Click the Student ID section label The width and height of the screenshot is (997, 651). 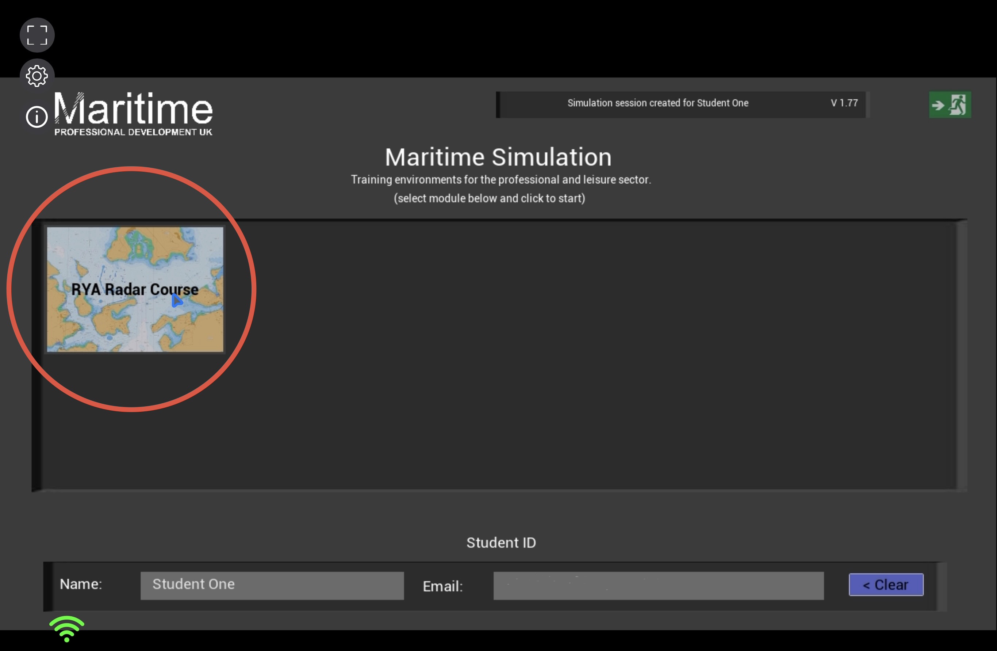click(501, 542)
